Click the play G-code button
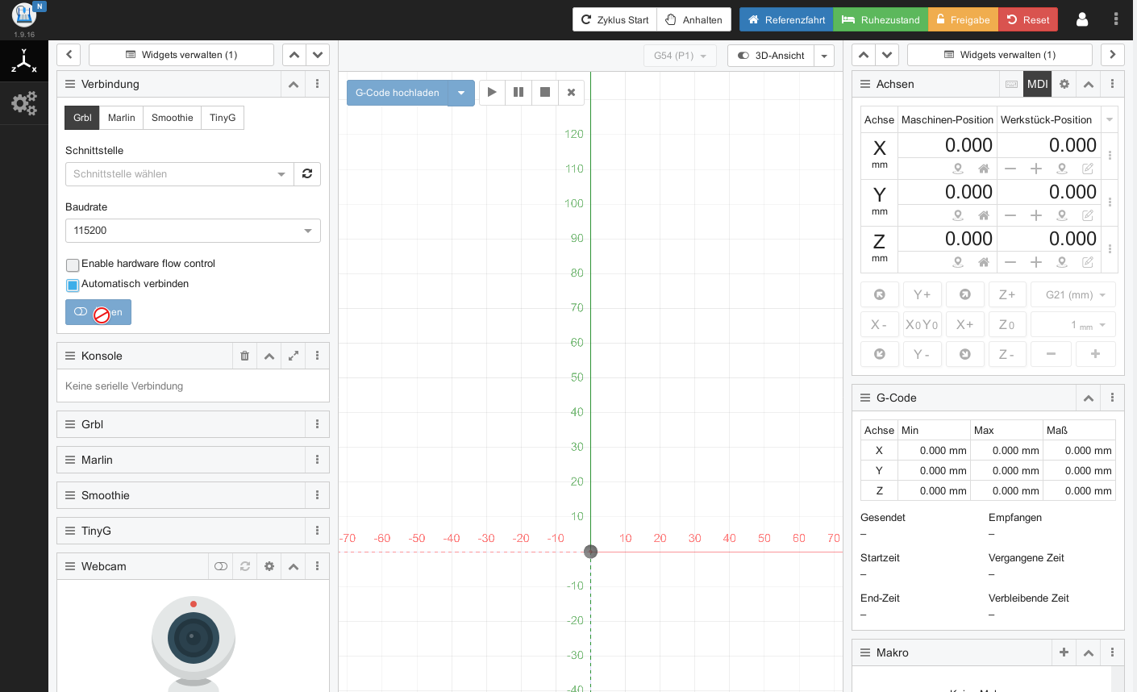 click(492, 92)
